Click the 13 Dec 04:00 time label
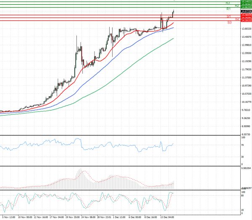The height and width of the screenshot is (220, 252). [167, 217]
